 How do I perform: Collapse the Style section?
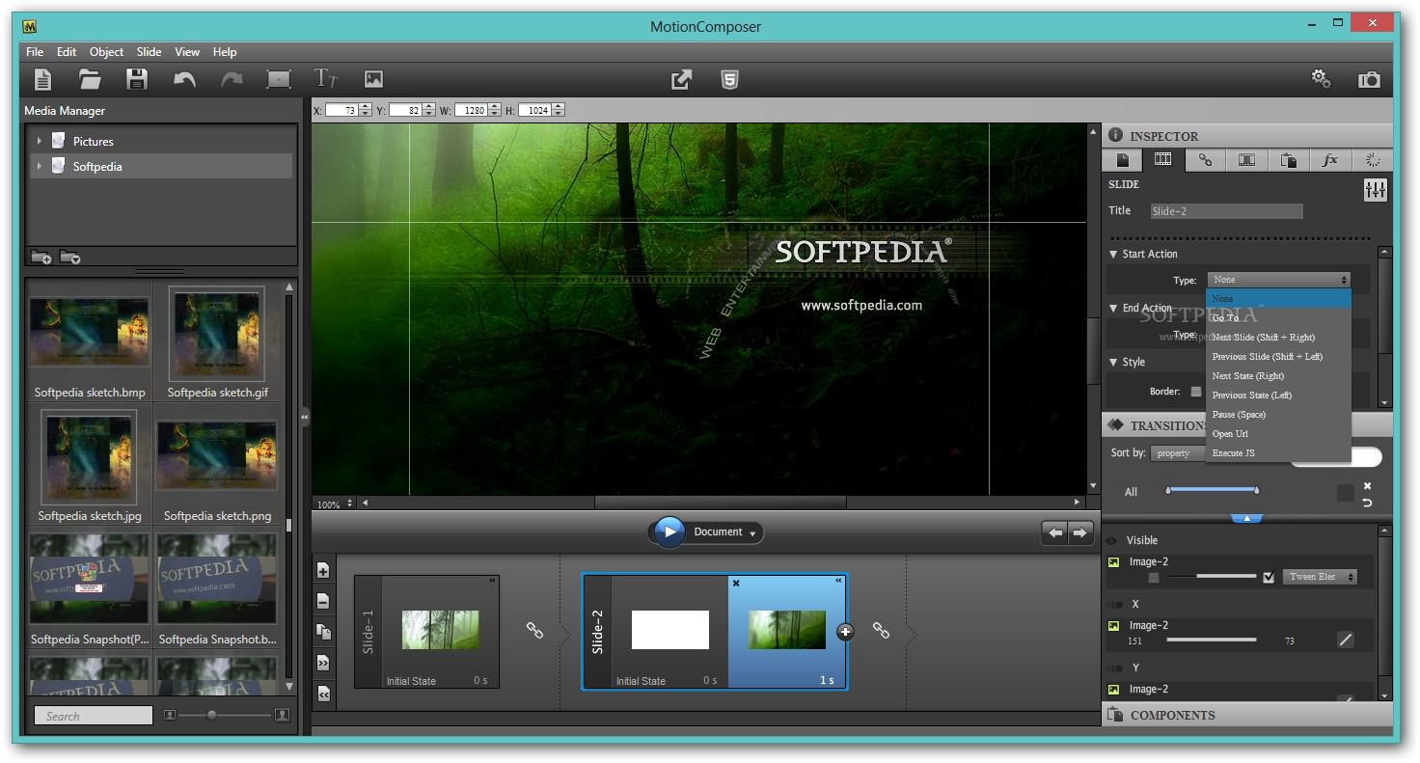[x=1114, y=363]
